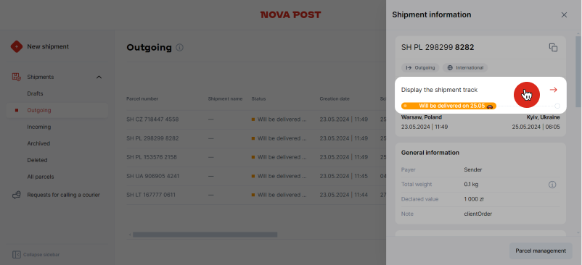
Task: Click the horizontal scrollbar under the table
Action: [x=205, y=235]
